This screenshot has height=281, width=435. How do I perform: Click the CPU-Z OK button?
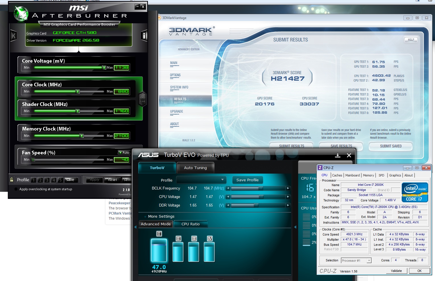419,271
